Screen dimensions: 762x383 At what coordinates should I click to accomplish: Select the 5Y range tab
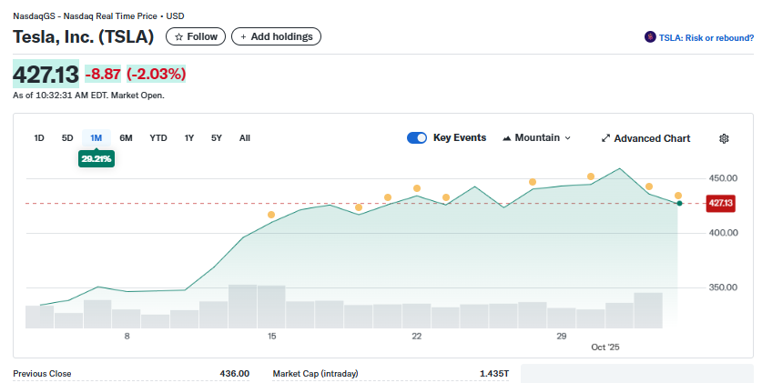coord(217,138)
